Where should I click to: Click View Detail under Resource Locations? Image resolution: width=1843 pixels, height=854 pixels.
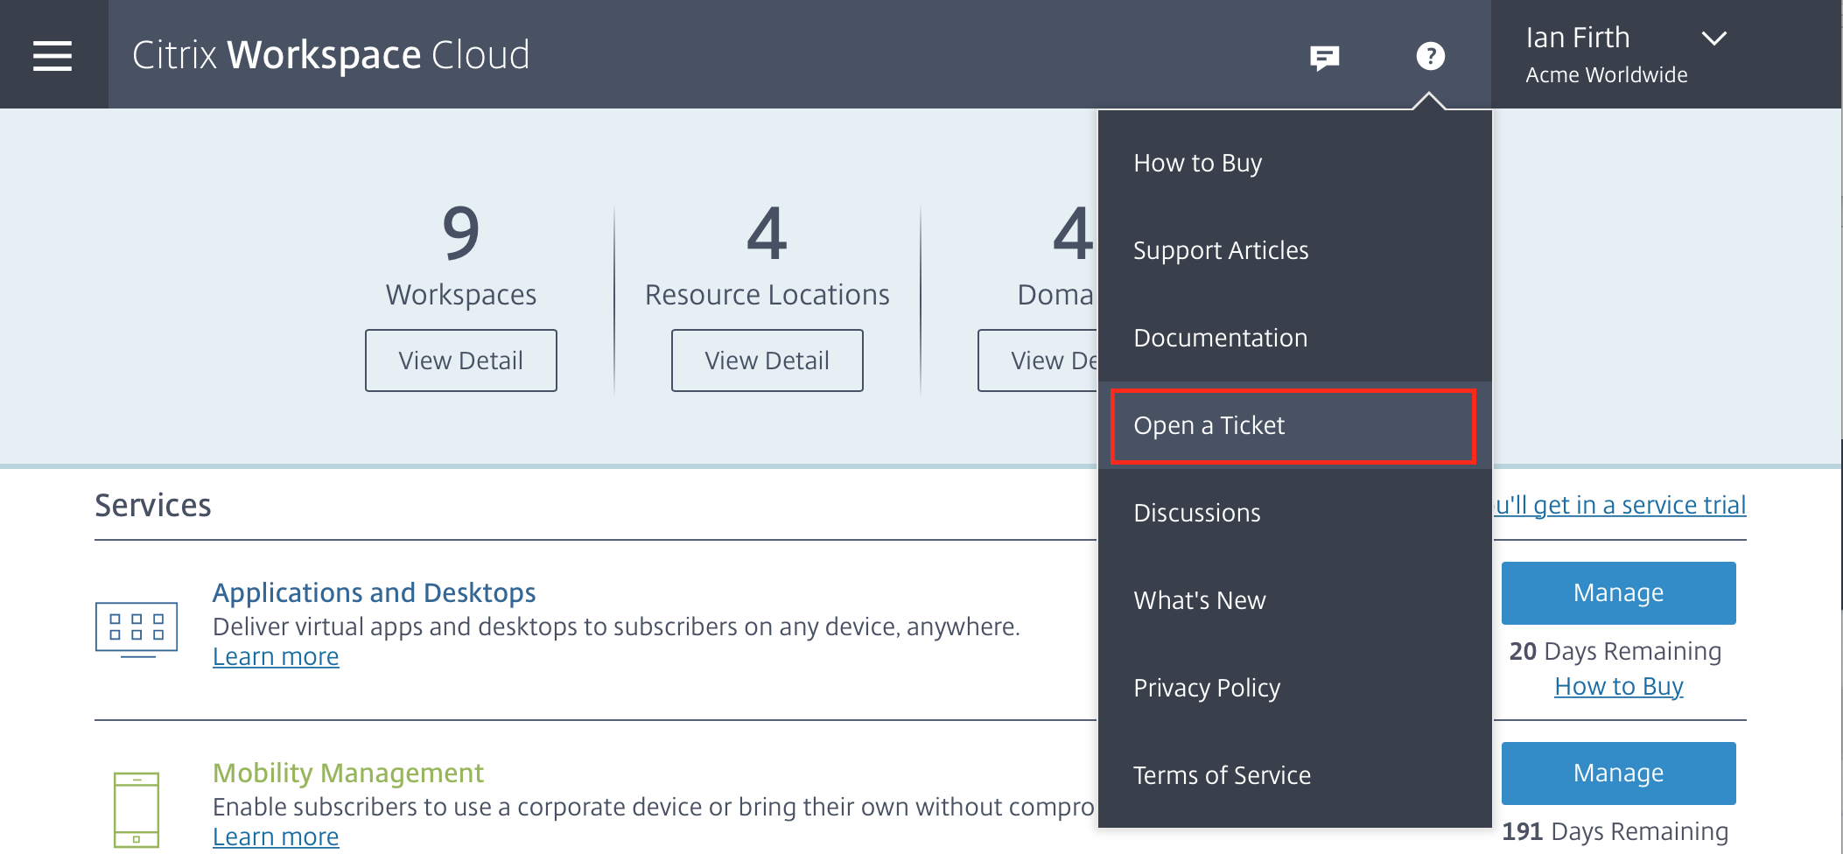tap(767, 360)
